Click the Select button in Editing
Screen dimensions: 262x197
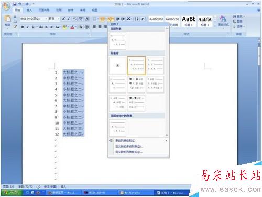[x=238, y=26]
